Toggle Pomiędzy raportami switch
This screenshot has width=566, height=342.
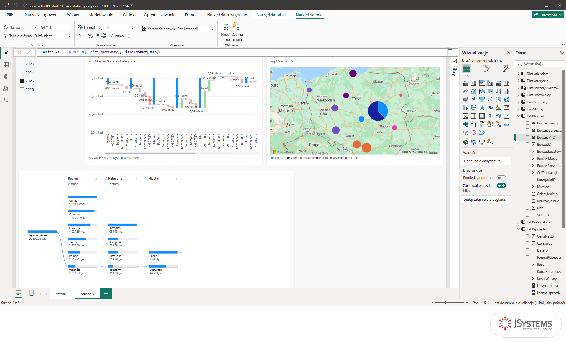tap(501, 178)
